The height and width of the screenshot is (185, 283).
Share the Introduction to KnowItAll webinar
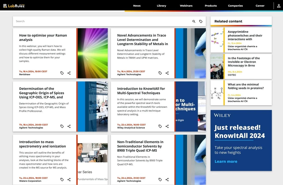pos(167,126)
